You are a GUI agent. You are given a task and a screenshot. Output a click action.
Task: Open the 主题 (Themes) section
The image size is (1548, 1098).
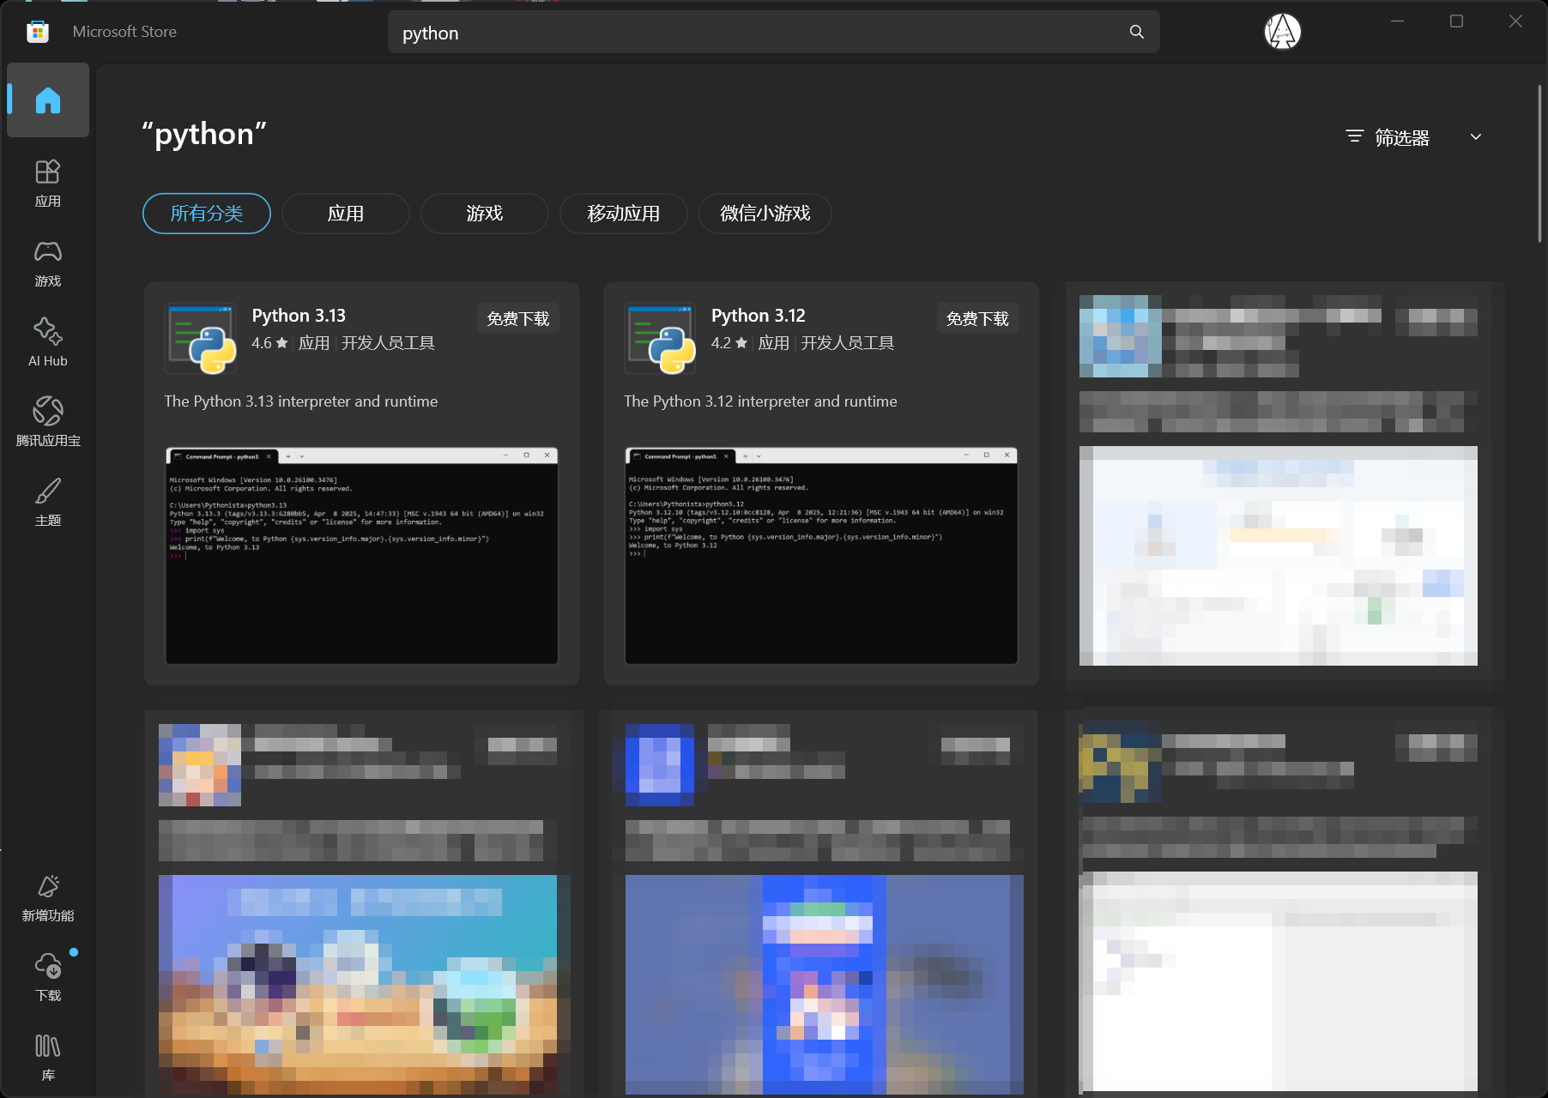point(47,500)
